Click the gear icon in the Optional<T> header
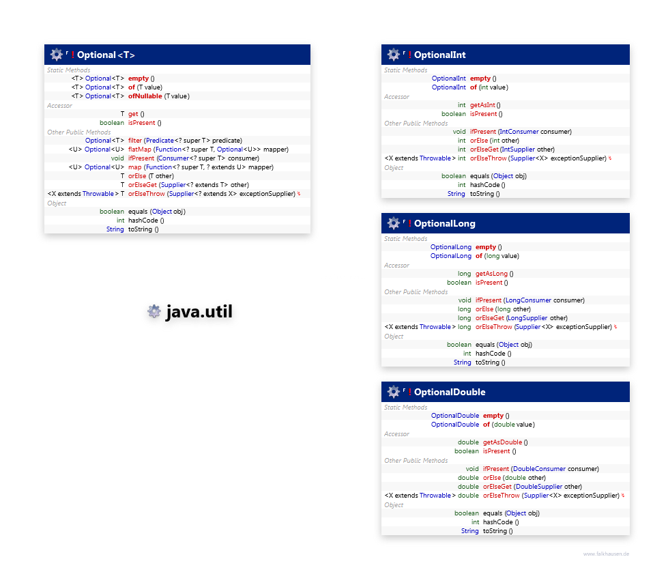This screenshot has height=585, width=668. coord(56,55)
